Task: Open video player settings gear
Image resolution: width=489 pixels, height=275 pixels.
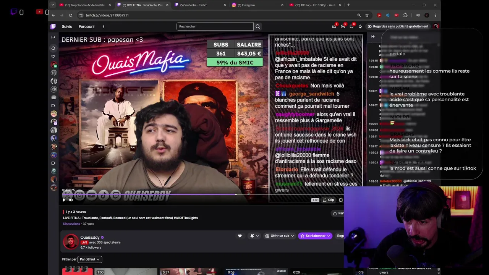Action: click(x=341, y=200)
